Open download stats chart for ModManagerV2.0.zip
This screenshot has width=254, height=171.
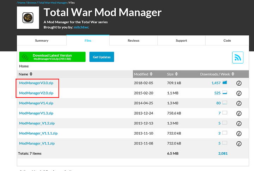click(x=224, y=92)
